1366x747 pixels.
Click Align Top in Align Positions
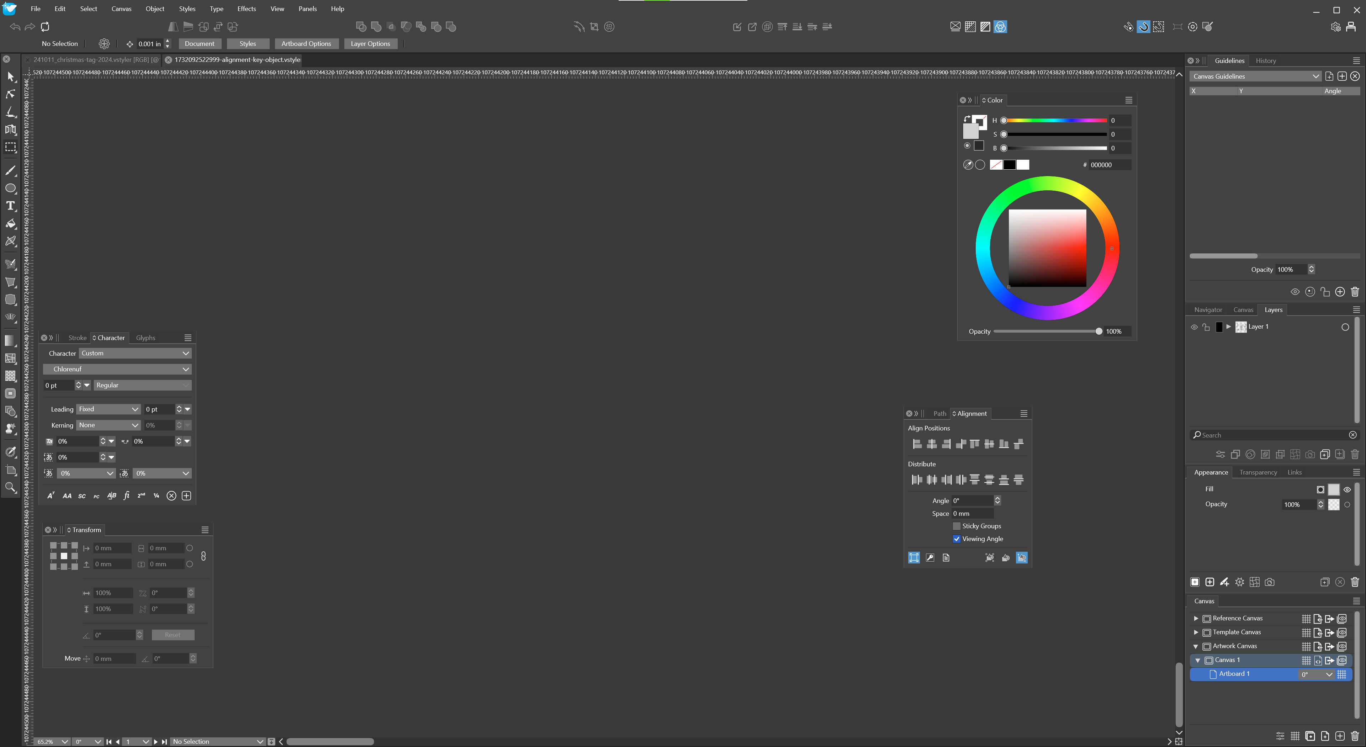click(975, 444)
